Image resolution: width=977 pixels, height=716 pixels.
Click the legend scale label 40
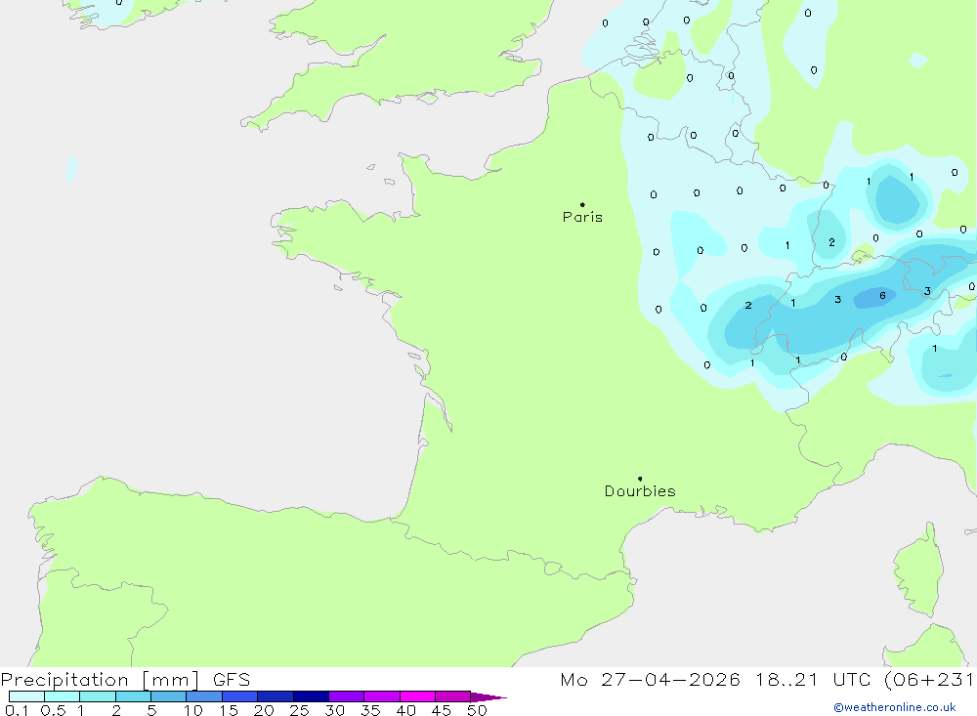(x=406, y=710)
